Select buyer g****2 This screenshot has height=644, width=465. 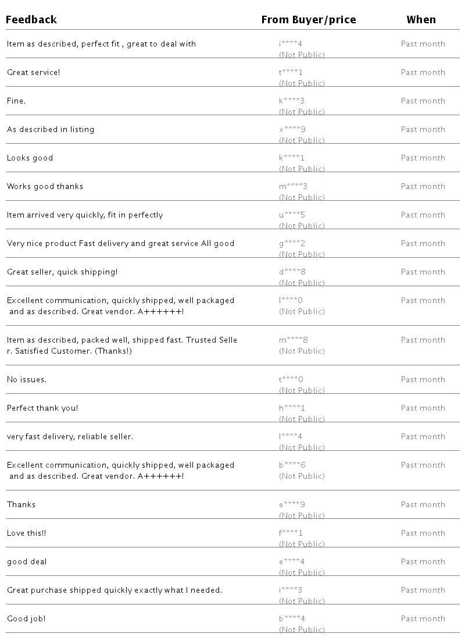click(x=292, y=244)
